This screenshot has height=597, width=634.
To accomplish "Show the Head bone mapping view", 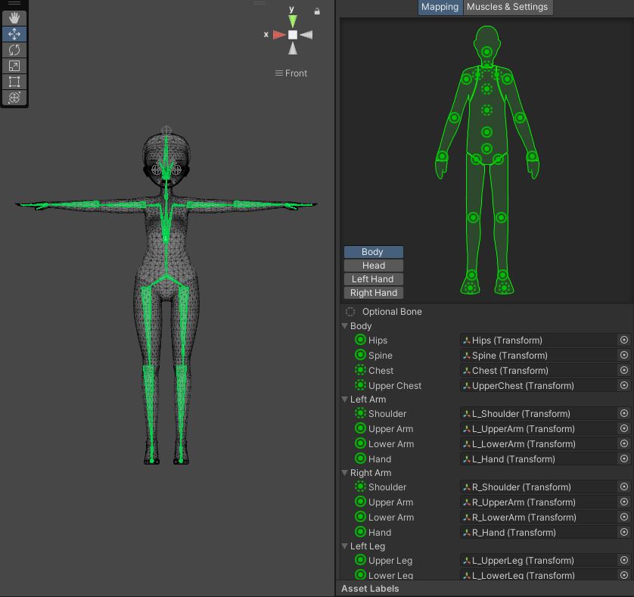I will click(373, 266).
